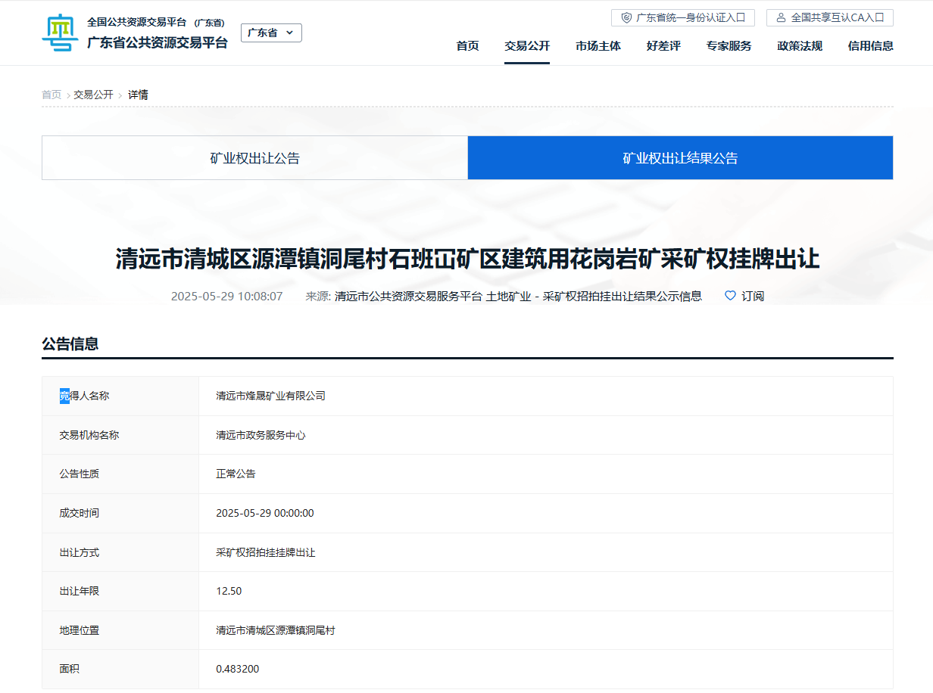Click the Guangdong platform logo icon
The width and height of the screenshot is (933, 693).
click(x=60, y=33)
